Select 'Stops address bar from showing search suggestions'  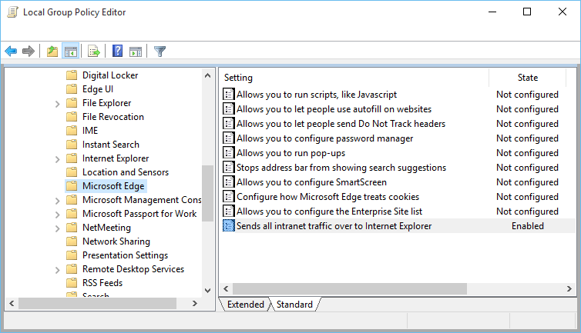[341, 168]
